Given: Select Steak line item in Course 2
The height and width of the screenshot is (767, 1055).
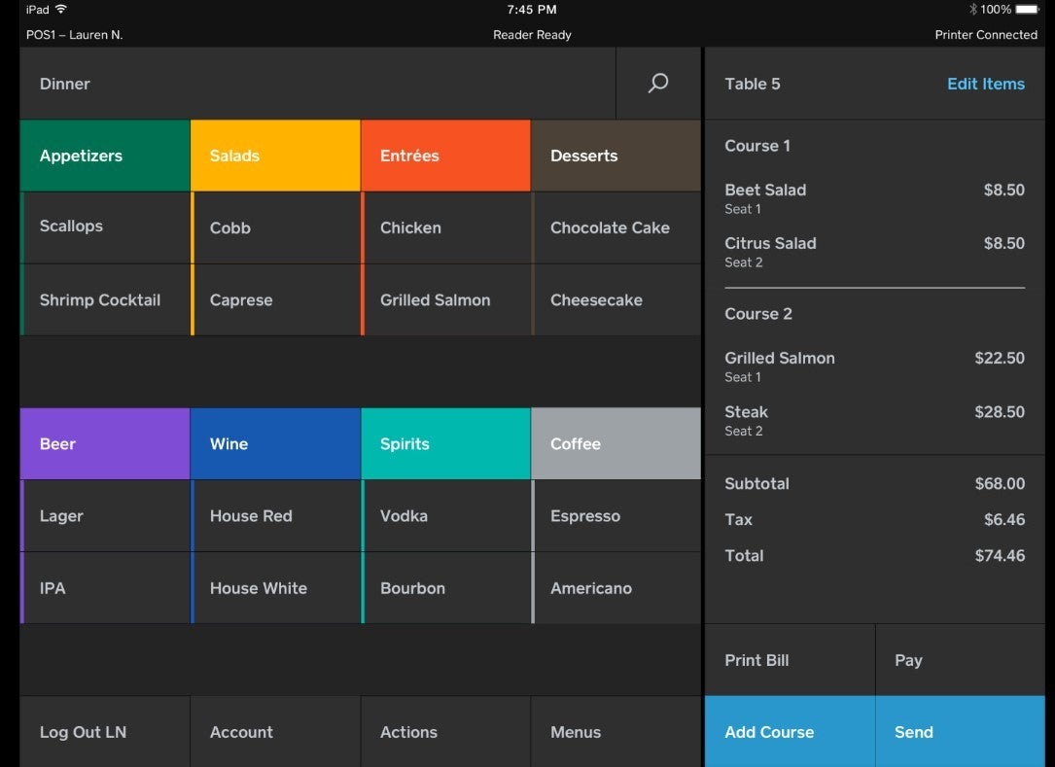Looking at the screenshot, I should click(x=873, y=420).
